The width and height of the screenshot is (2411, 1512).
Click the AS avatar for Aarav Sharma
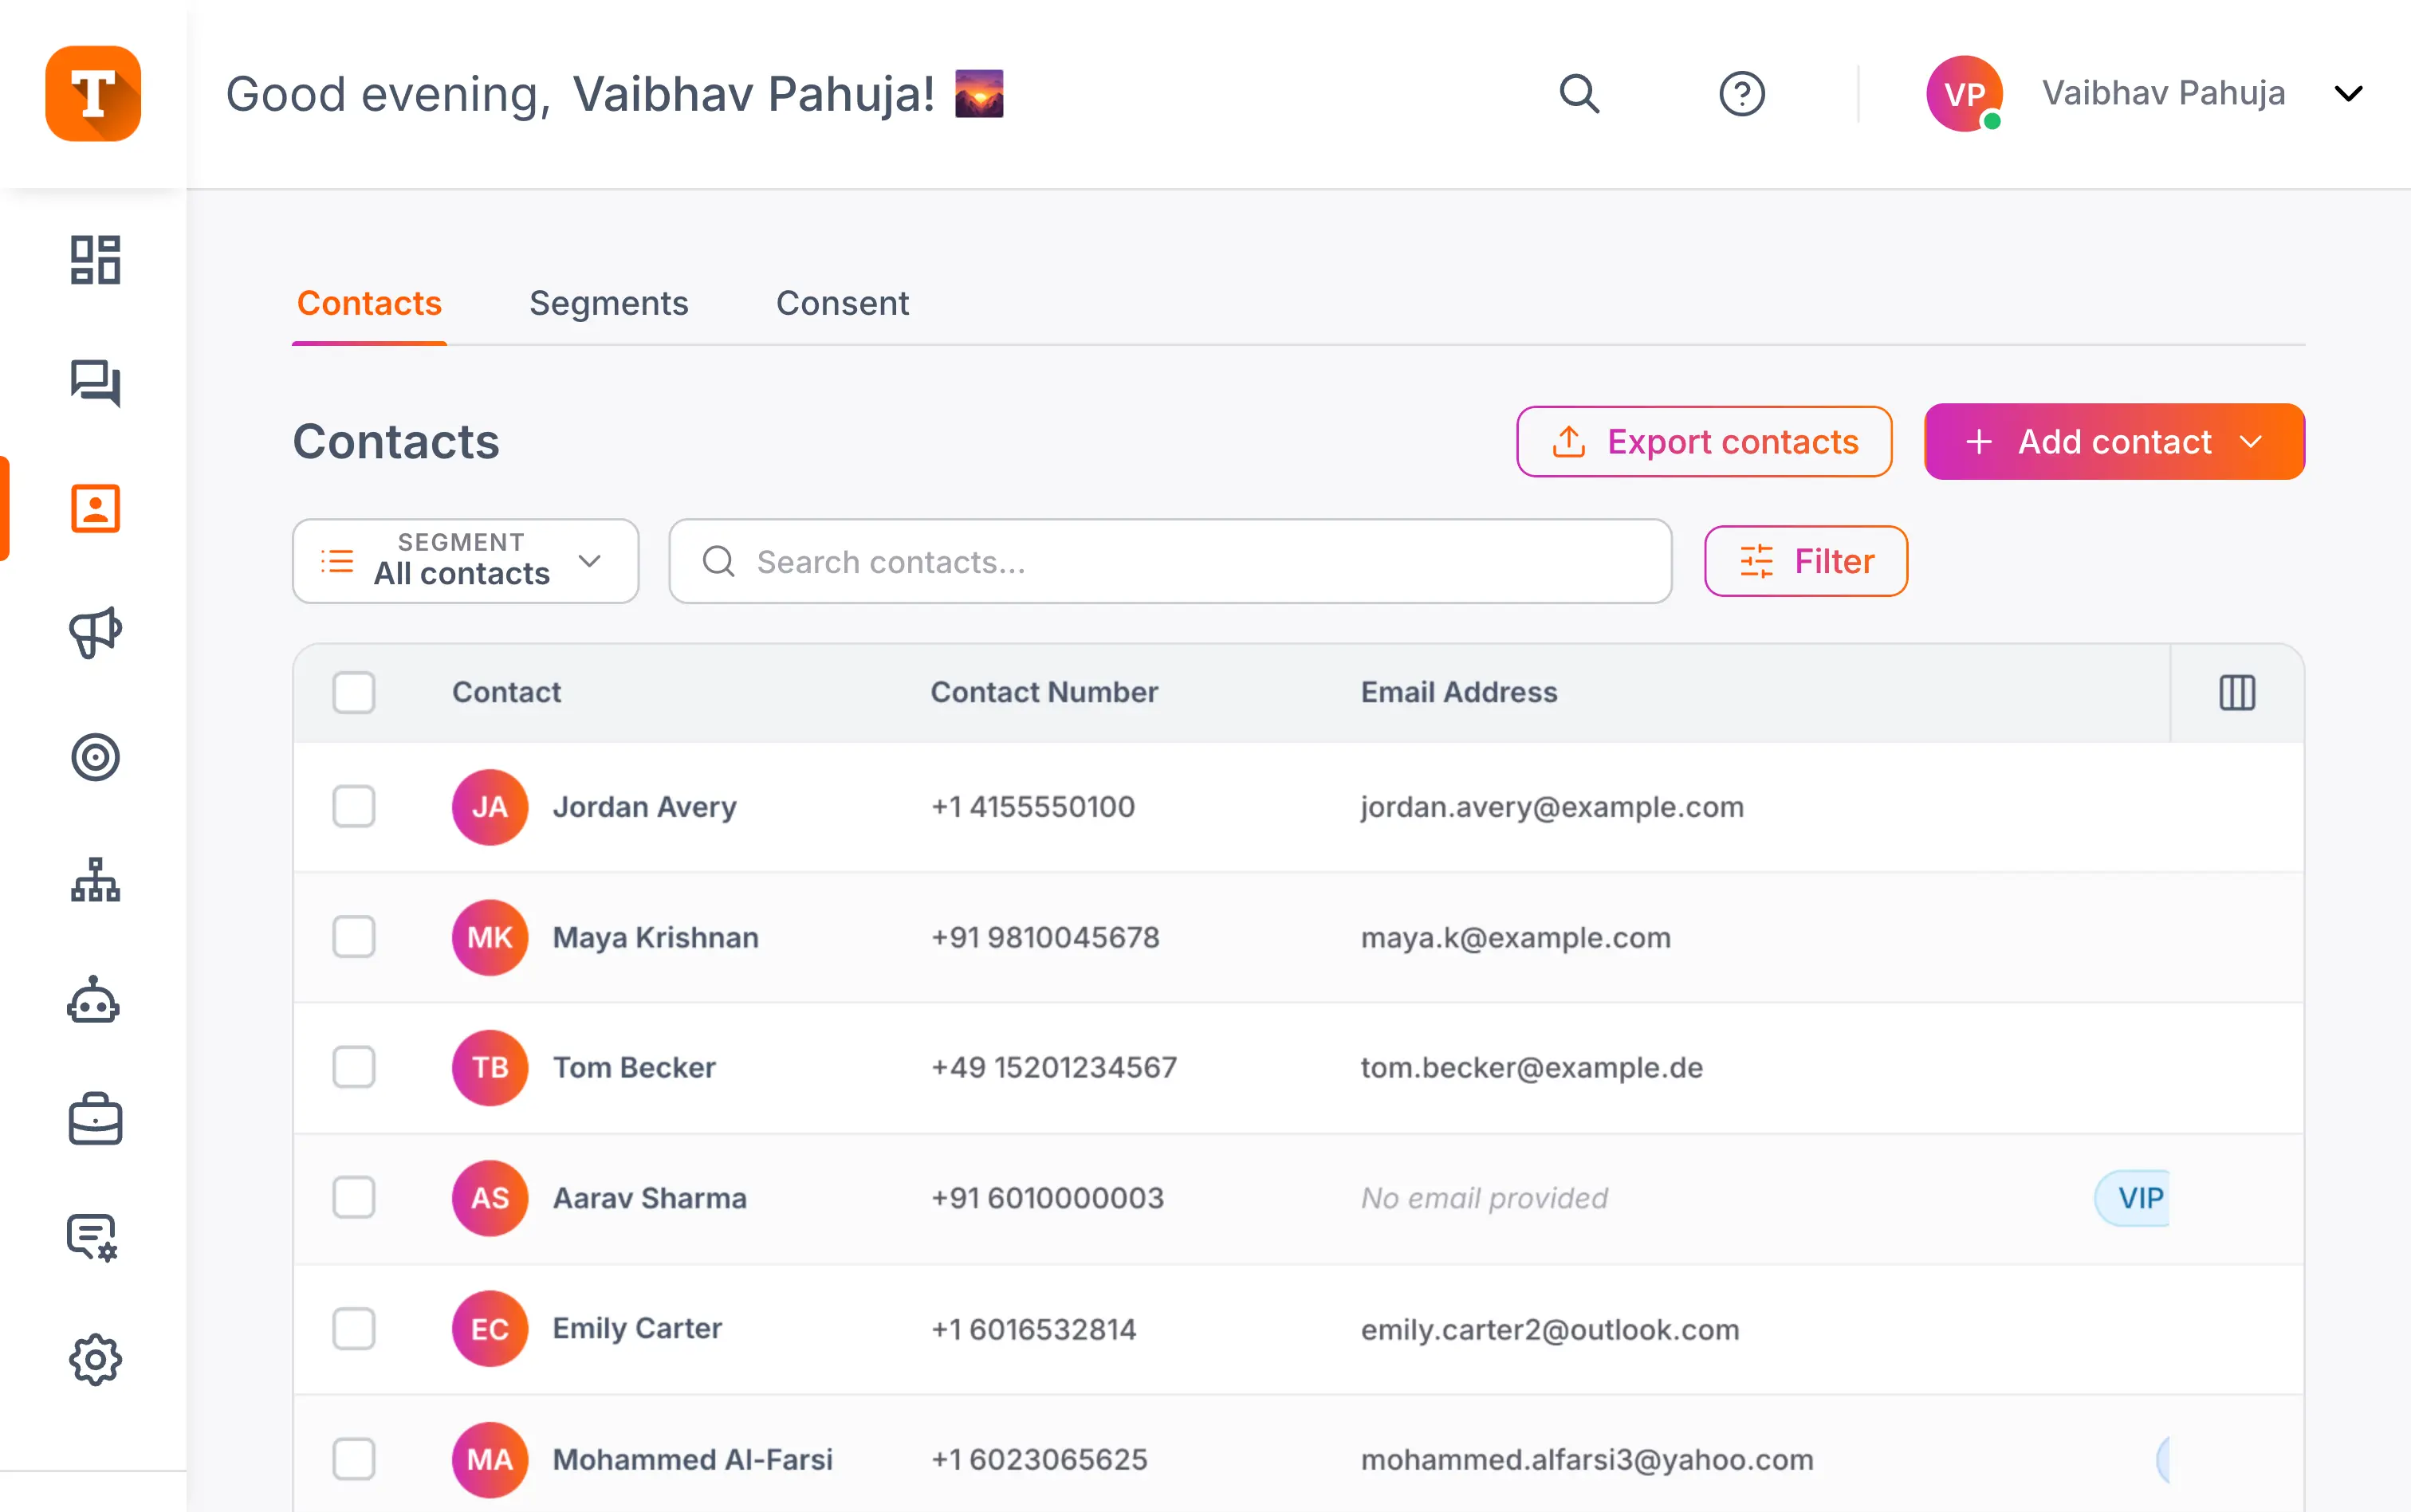(490, 1198)
